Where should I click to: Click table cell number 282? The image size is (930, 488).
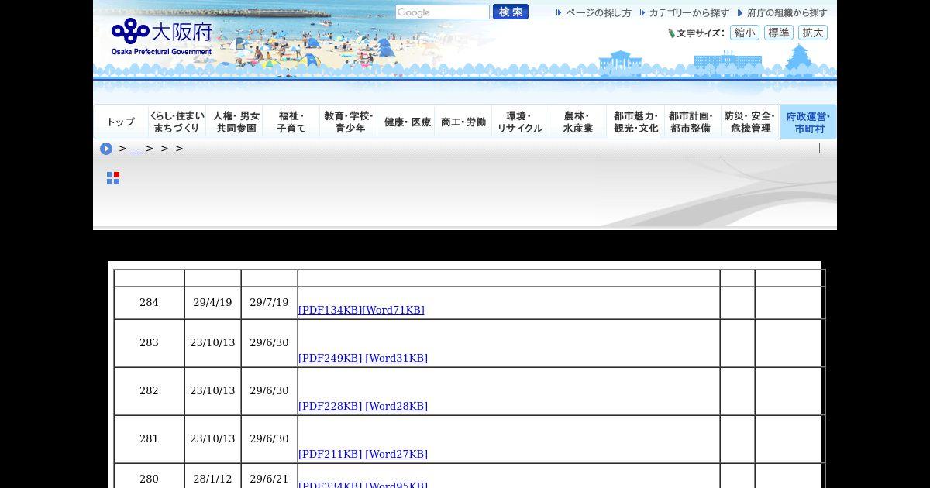pyautogui.click(x=149, y=391)
